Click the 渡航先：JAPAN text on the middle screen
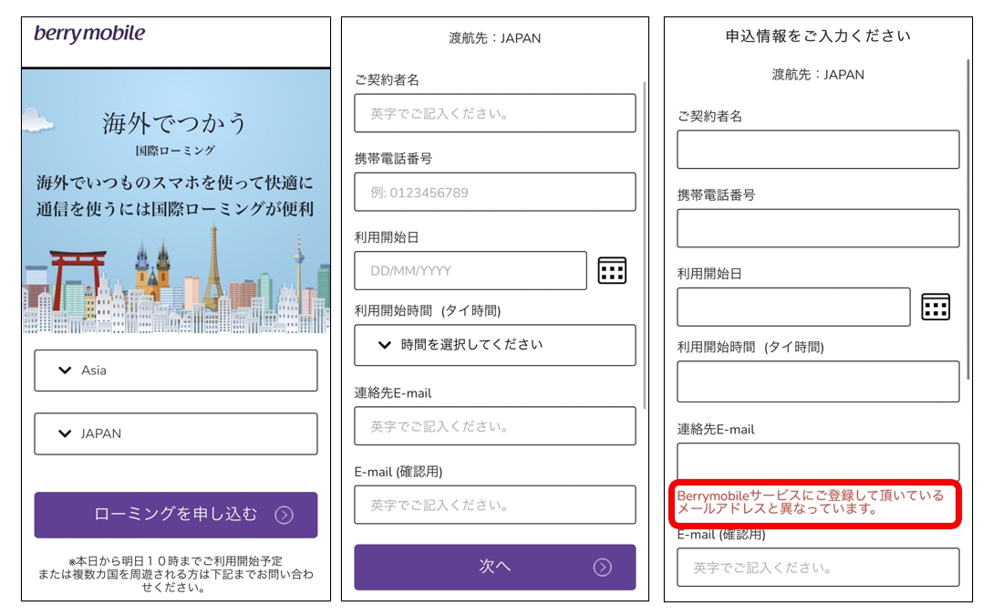Viewport: 993px width, 616px height. point(494,38)
